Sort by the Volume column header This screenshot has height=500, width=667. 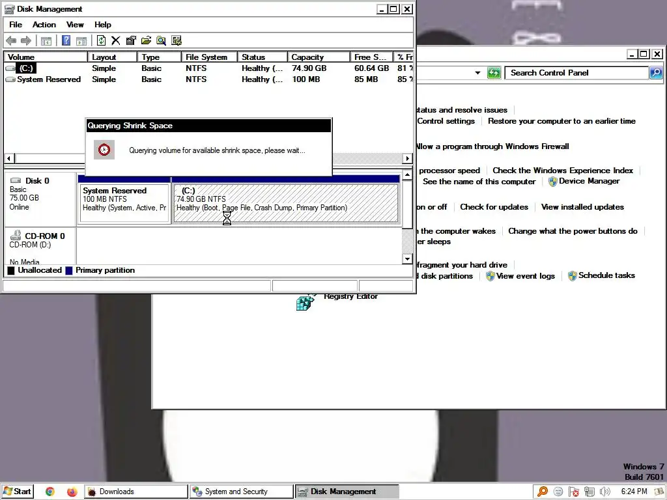pyautogui.click(x=46, y=57)
